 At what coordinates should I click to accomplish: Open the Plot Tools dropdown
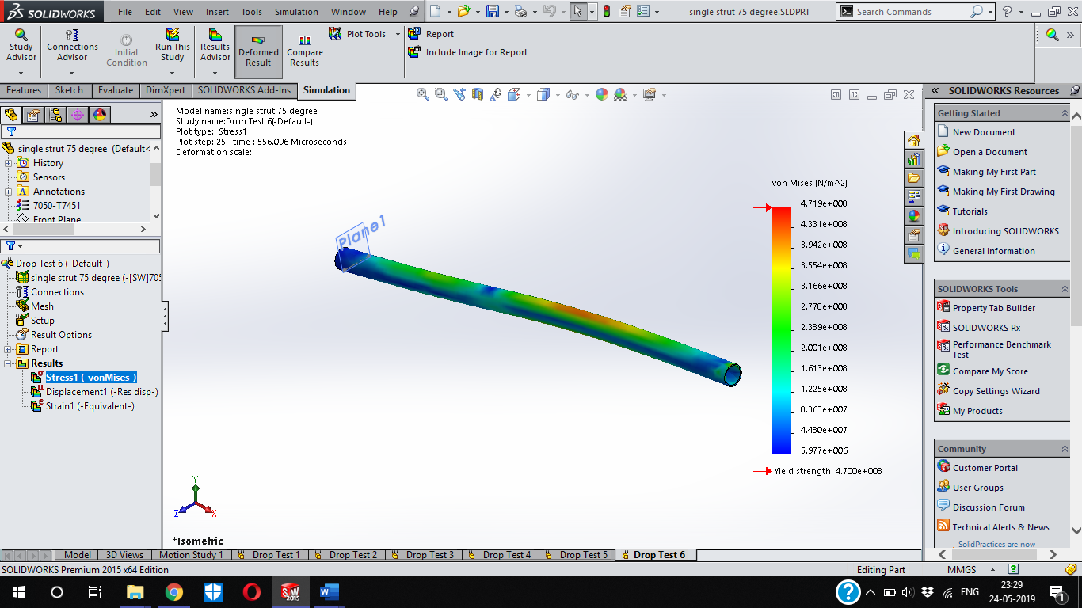coord(364,34)
